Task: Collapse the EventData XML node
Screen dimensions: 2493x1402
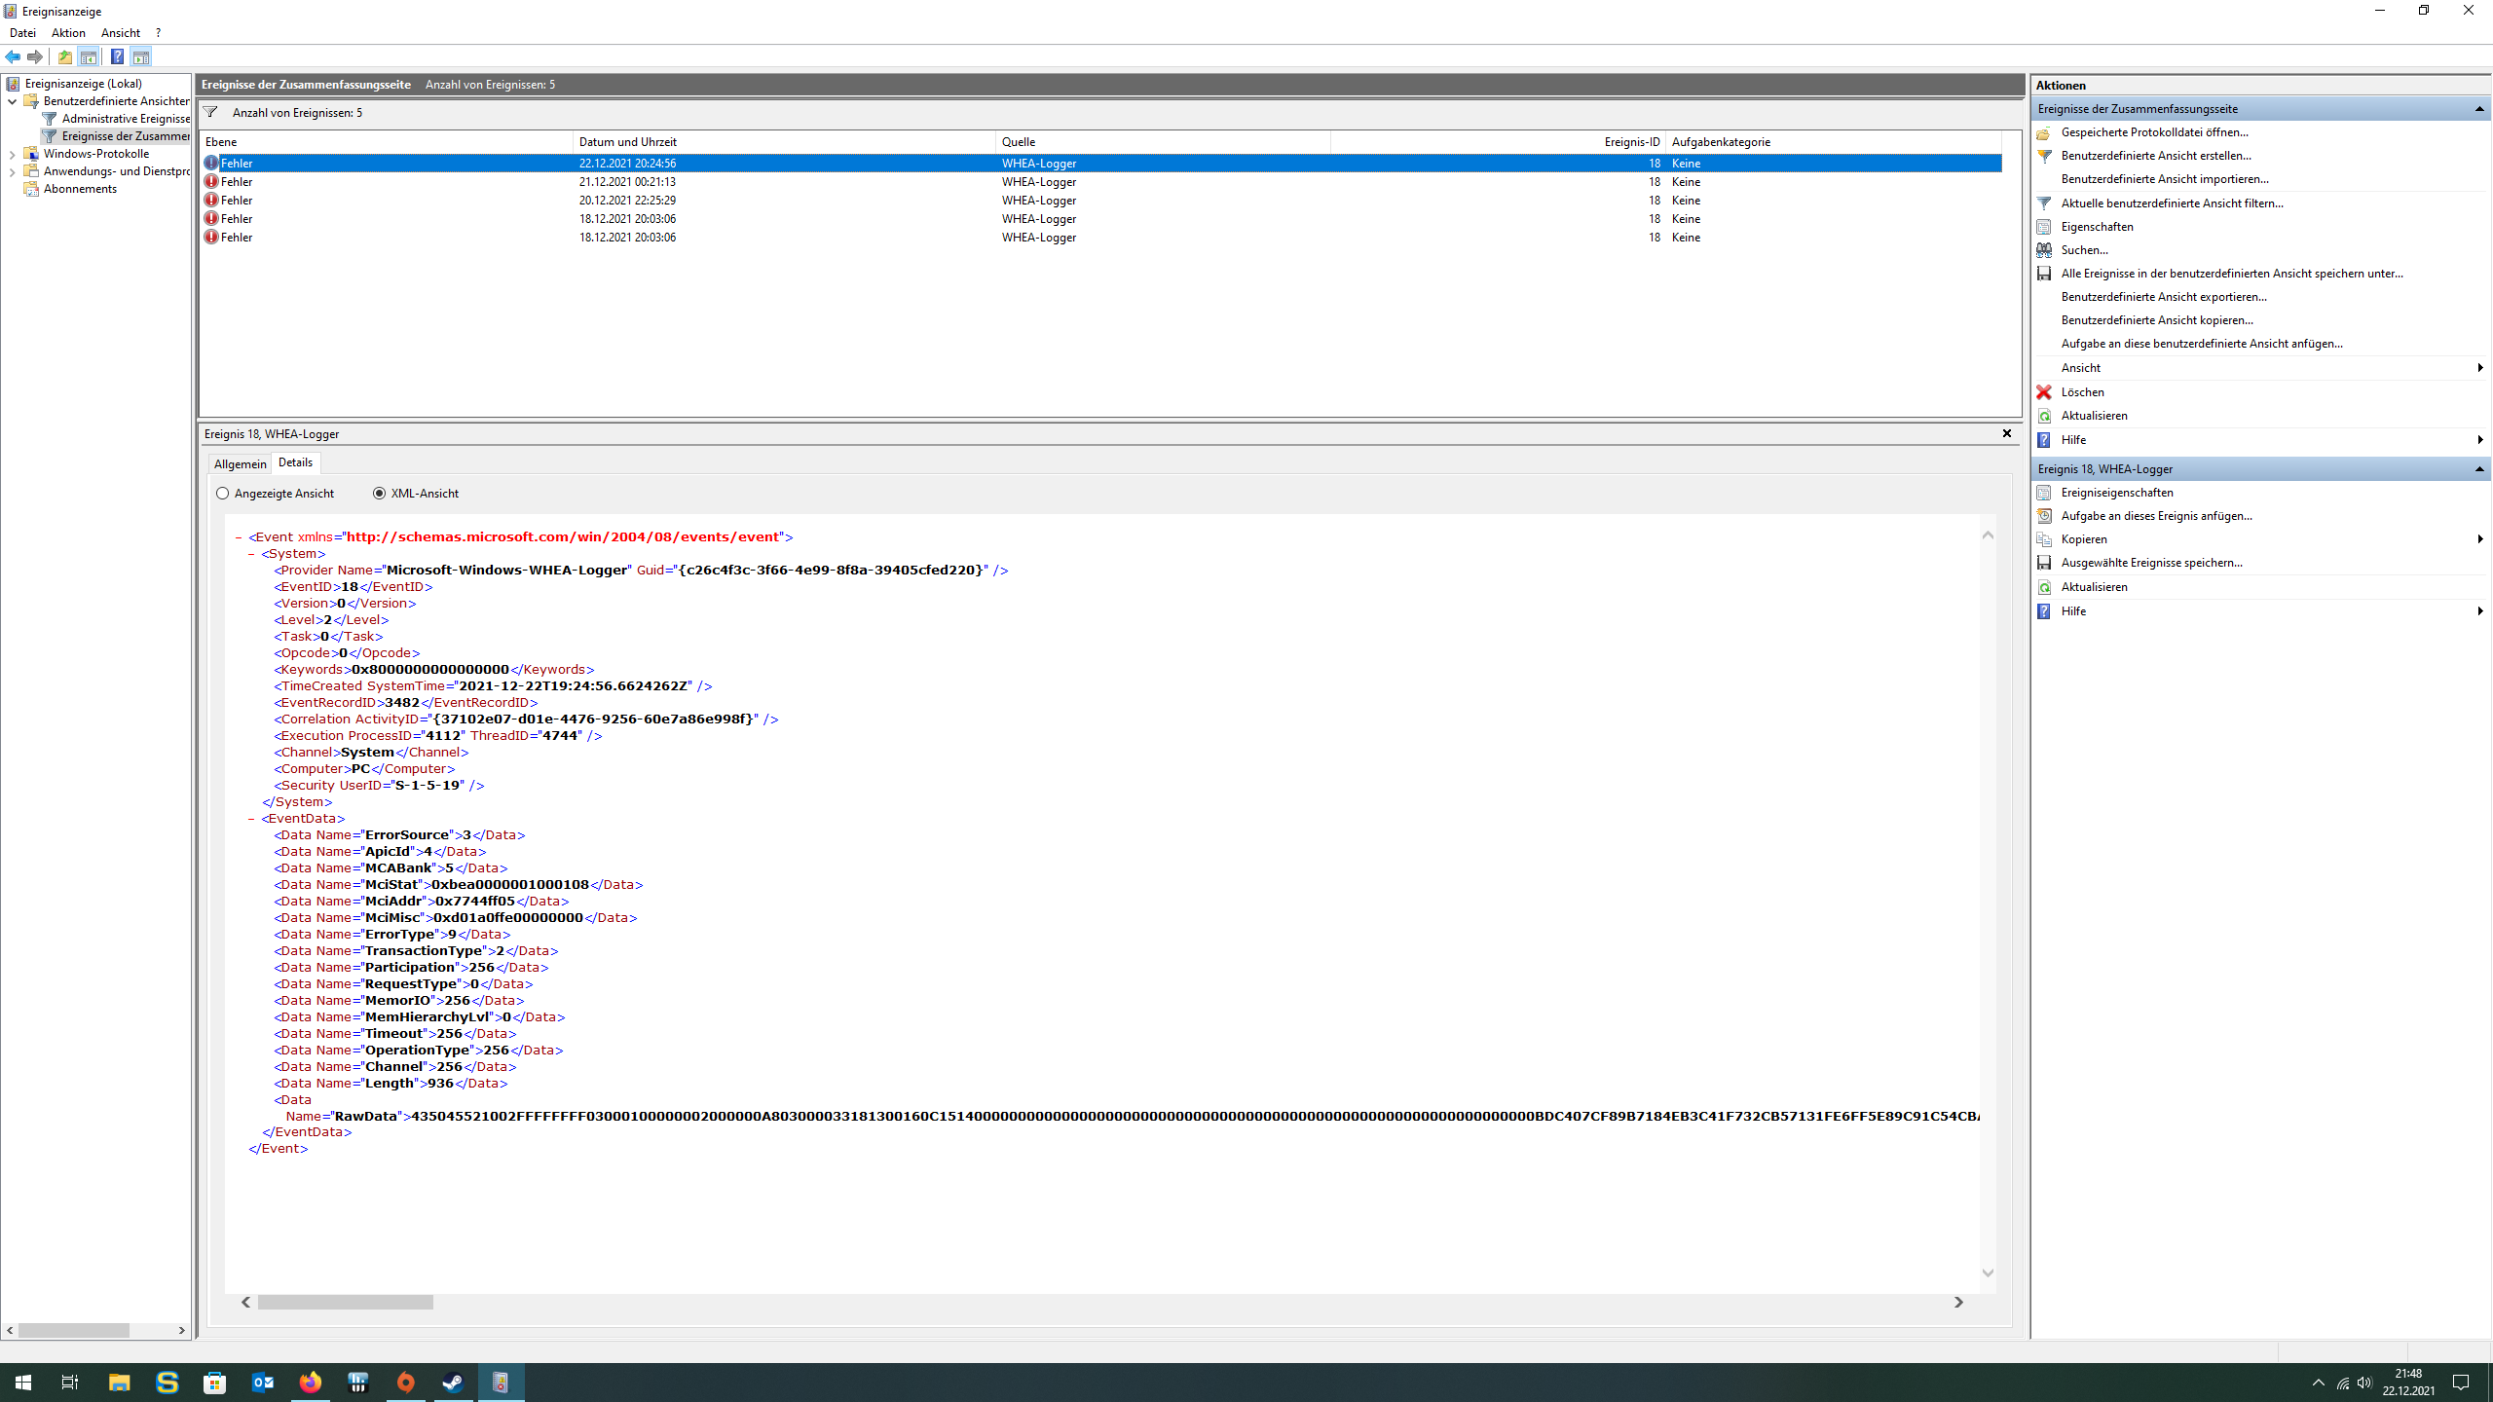Action: click(251, 819)
